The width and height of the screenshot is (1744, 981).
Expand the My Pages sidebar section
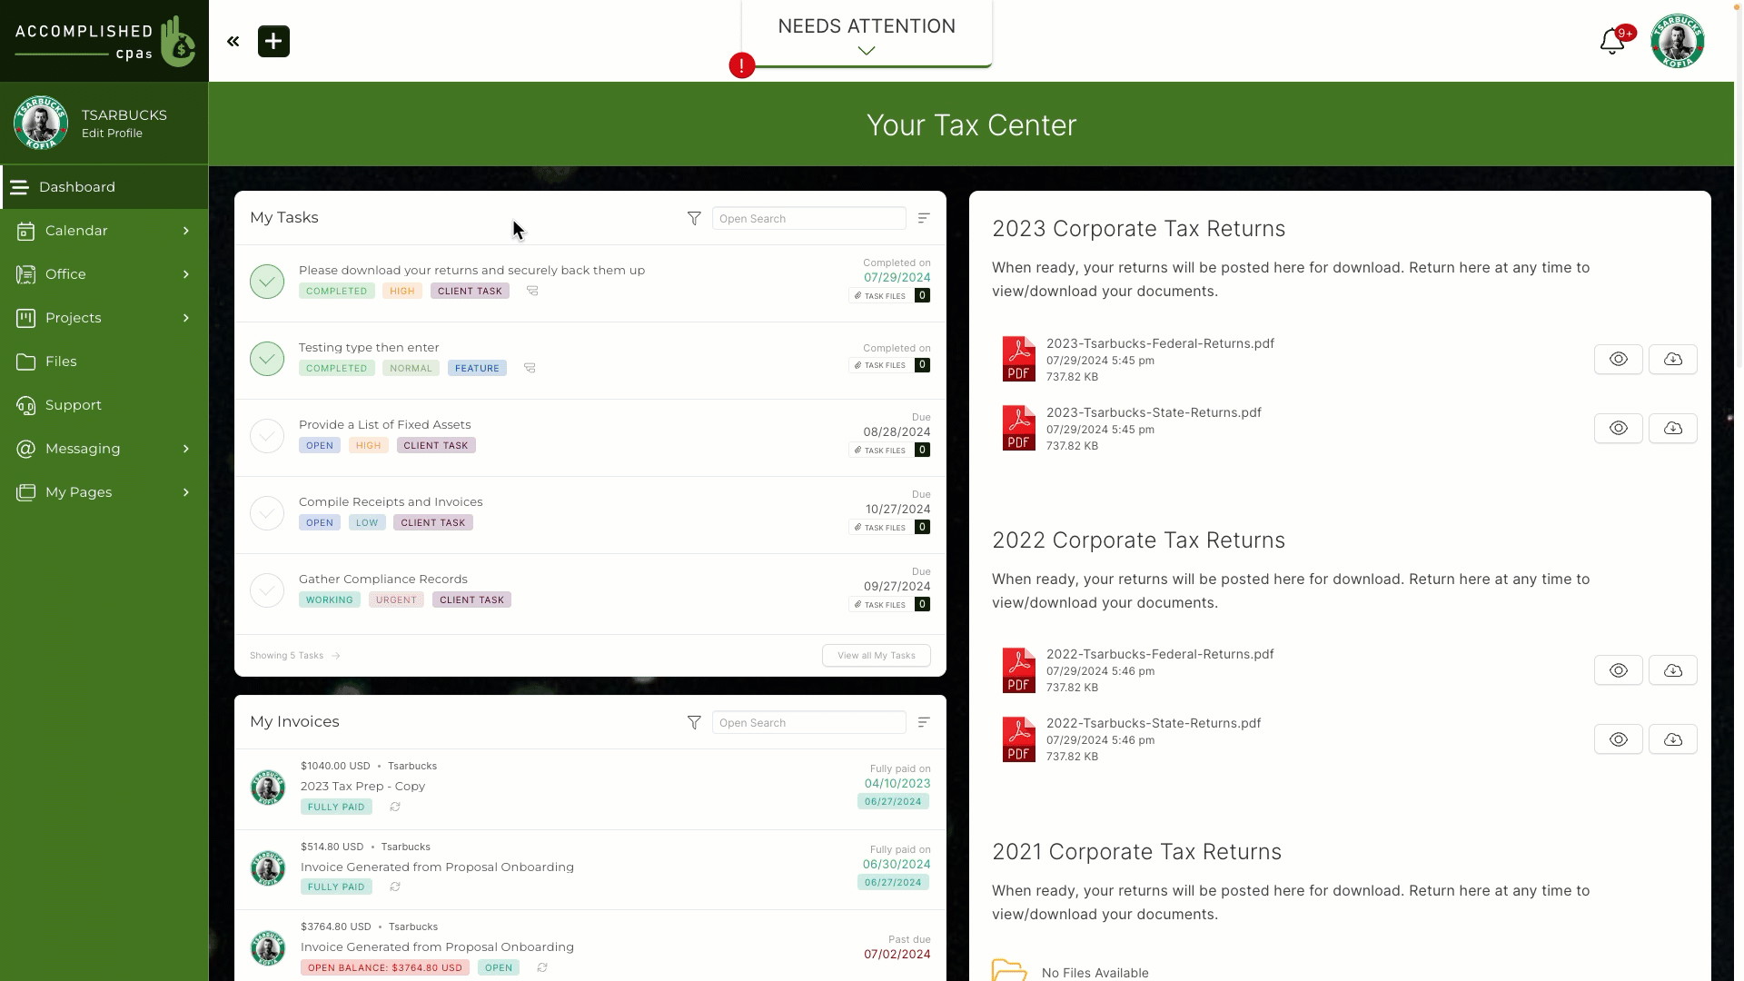(x=185, y=491)
